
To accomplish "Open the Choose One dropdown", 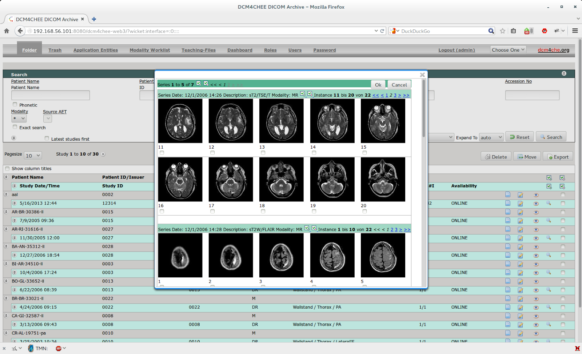I will (508, 50).
